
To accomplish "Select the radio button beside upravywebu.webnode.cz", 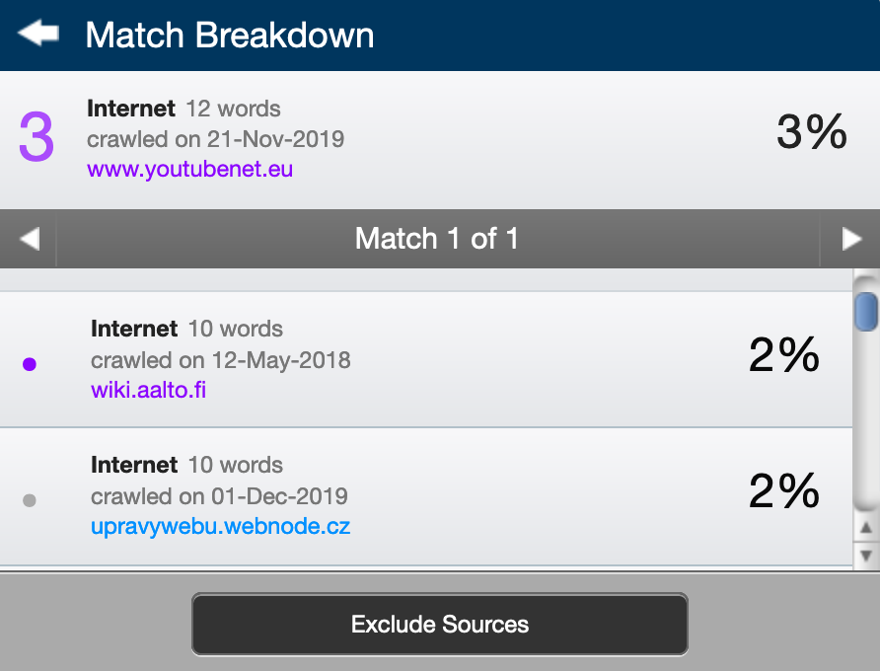I will pos(30,499).
